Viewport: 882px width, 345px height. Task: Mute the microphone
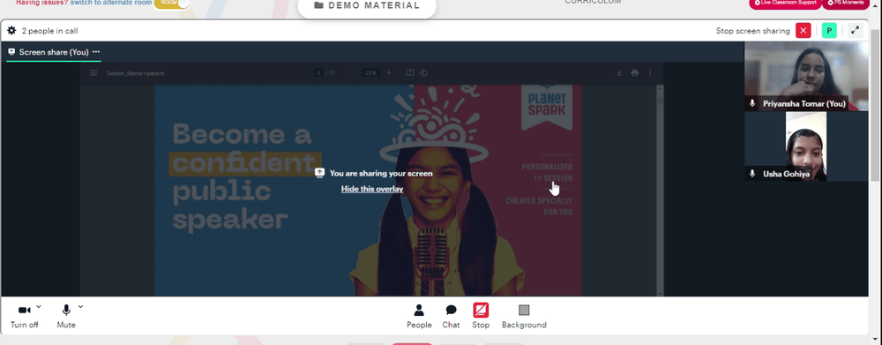click(66, 316)
